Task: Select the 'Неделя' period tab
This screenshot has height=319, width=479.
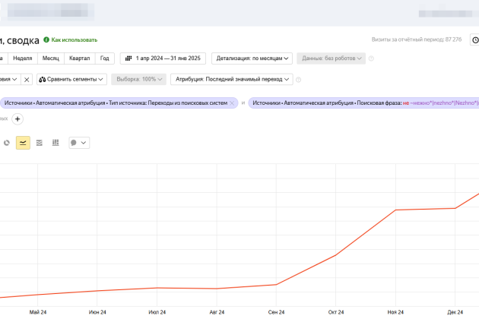Action: click(x=23, y=58)
